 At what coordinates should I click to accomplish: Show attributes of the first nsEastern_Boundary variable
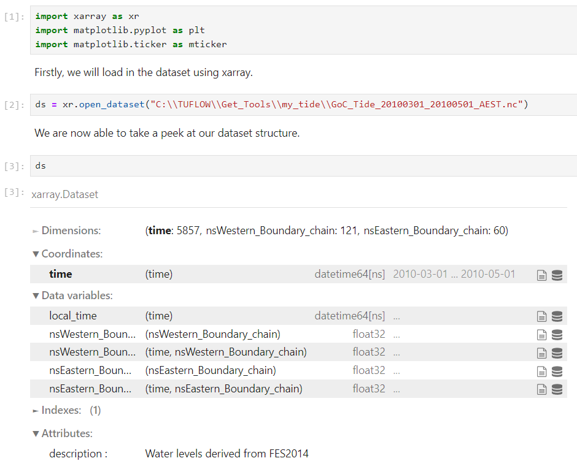(542, 371)
